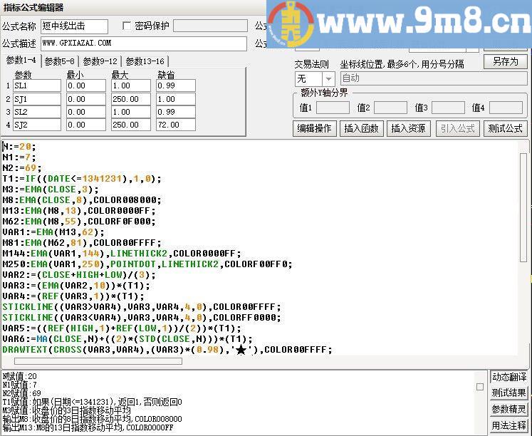Run 测试公式 button
532x436 pixels.
[505, 128]
